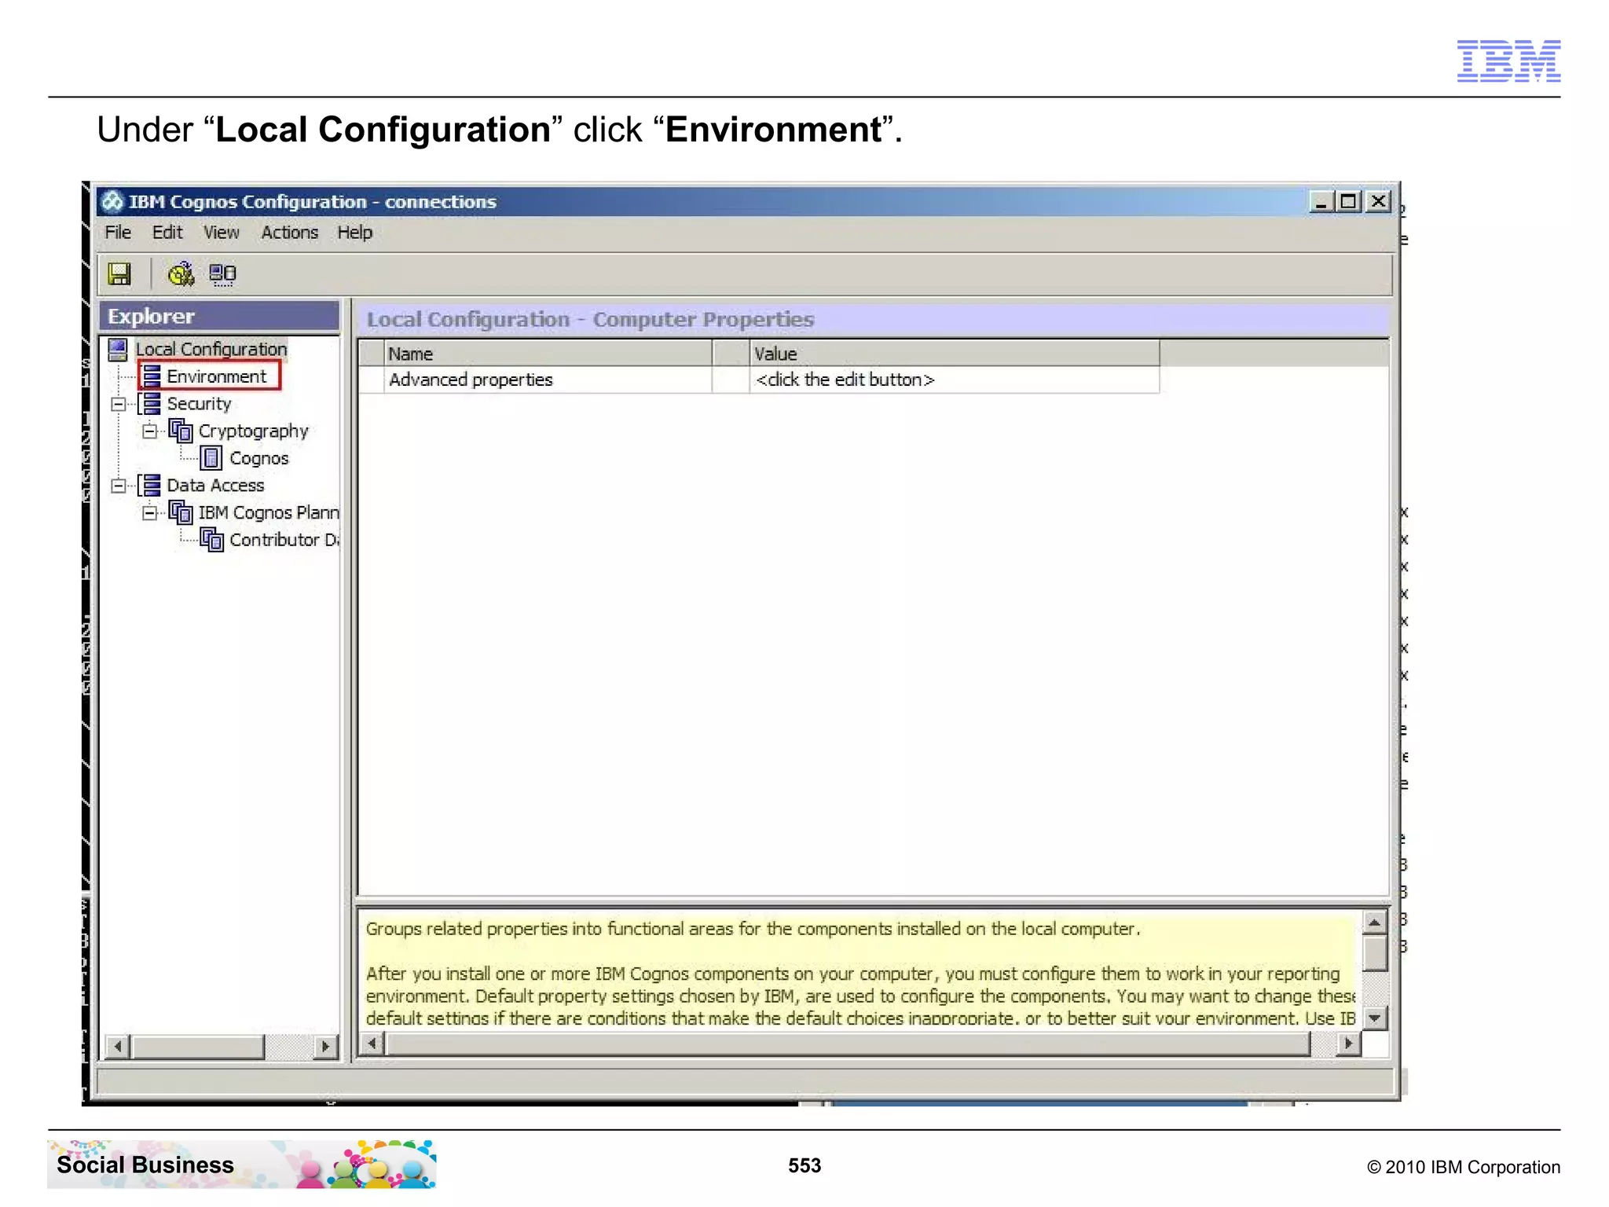Select the IBM Cognos Planning entry
Image resolution: width=1609 pixels, height=1207 pixels.
[x=268, y=512]
